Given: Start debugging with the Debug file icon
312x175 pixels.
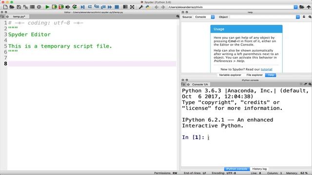Looking at the screenshot, I should [x=82, y=7].
